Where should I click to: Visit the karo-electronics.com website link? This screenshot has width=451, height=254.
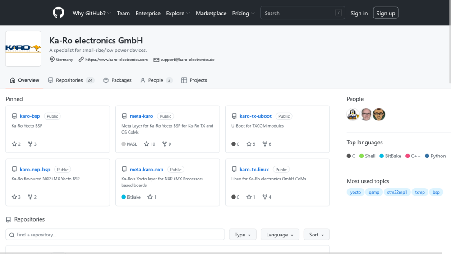[116, 60]
